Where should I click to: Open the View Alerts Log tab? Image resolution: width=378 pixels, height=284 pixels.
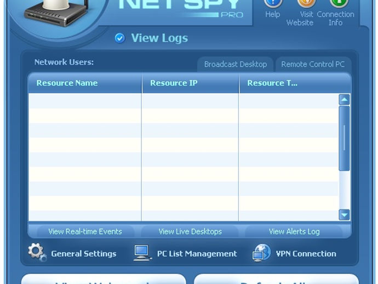(x=294, y=231)
